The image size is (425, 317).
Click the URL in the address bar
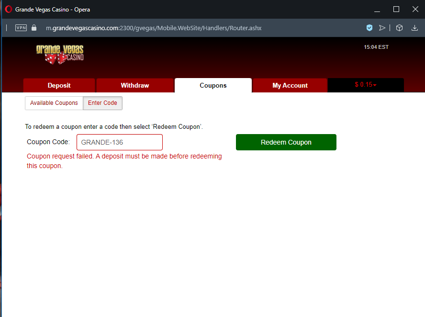153,28
